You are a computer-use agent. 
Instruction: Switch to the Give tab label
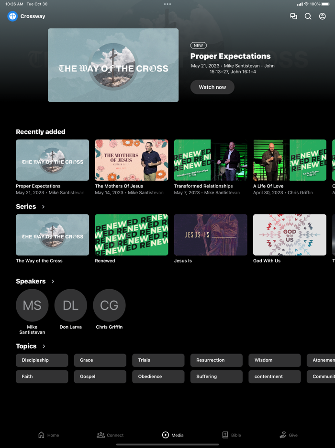click(x=293, y=435)
